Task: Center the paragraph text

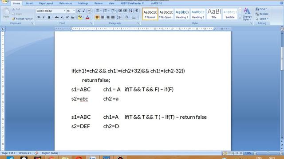Action: [103, 17]
